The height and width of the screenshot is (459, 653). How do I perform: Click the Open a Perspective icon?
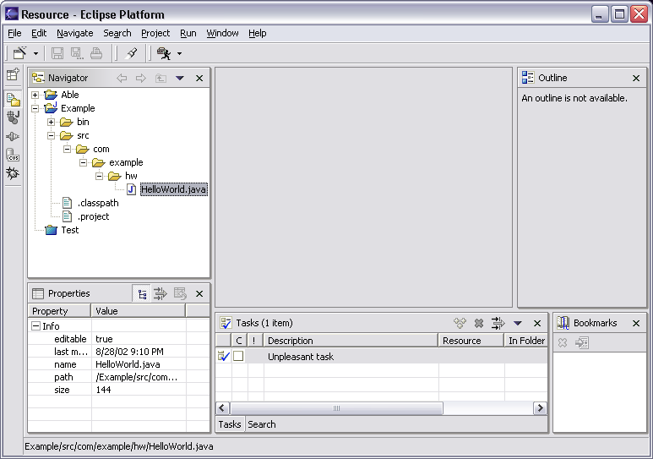13,75
